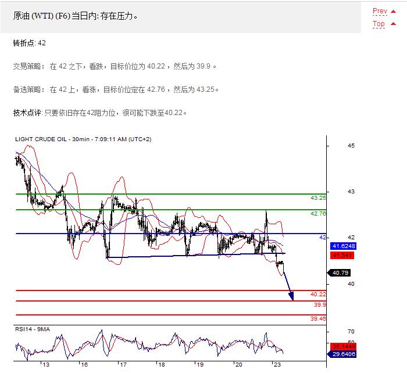Select the 交易策略 paragraph text
Image resolution: width=407 pixels, height=373 pixels.
115,66
